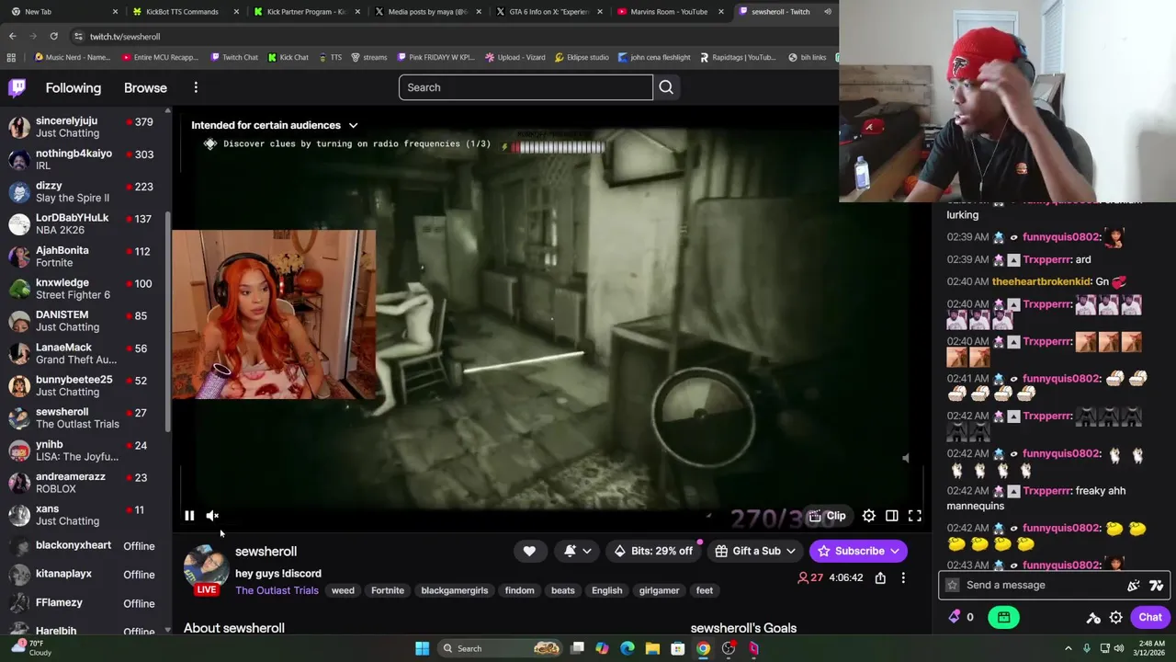Expand the Intended for certain audiences notice
The width and height of the screenshot is (1176, 662).
(275, 125)
